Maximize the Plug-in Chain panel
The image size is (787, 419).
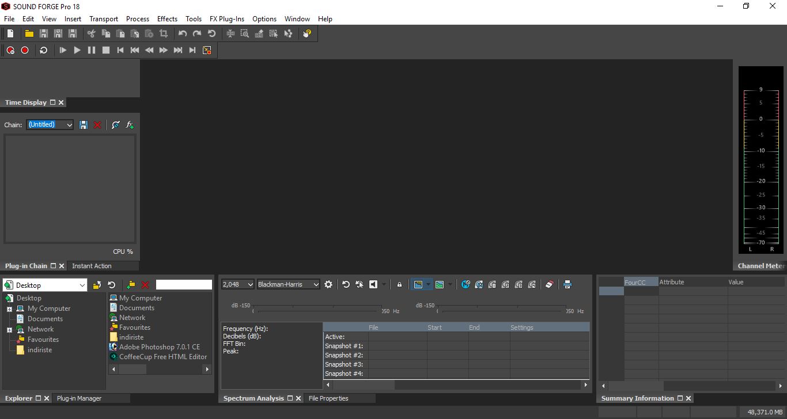53,266
